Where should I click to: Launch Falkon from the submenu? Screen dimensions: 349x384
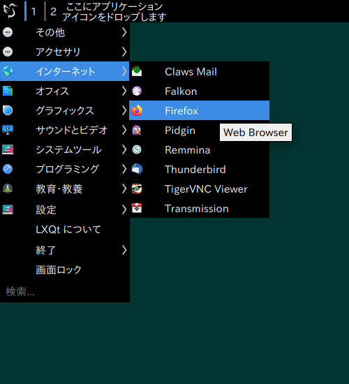[x=199, y=91]
